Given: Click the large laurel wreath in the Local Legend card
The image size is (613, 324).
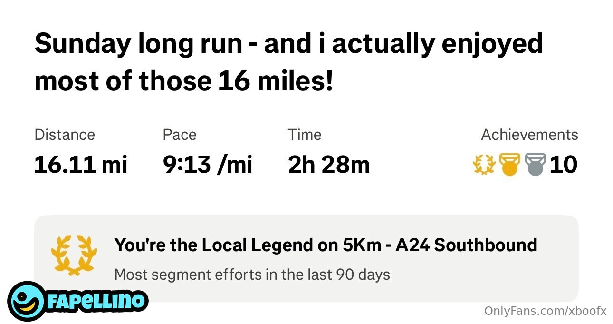Looking at the screenshot, I should (x=74, y=254).
